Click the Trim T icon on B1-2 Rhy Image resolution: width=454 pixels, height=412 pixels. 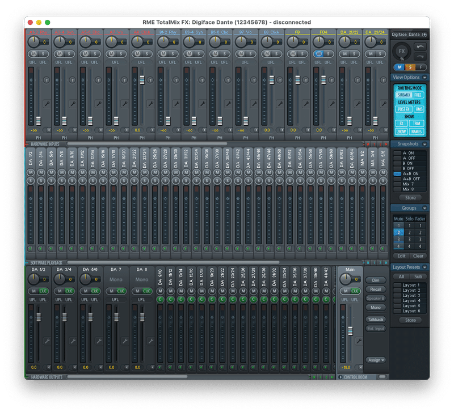pyautogui.click(x=176, y=80)
